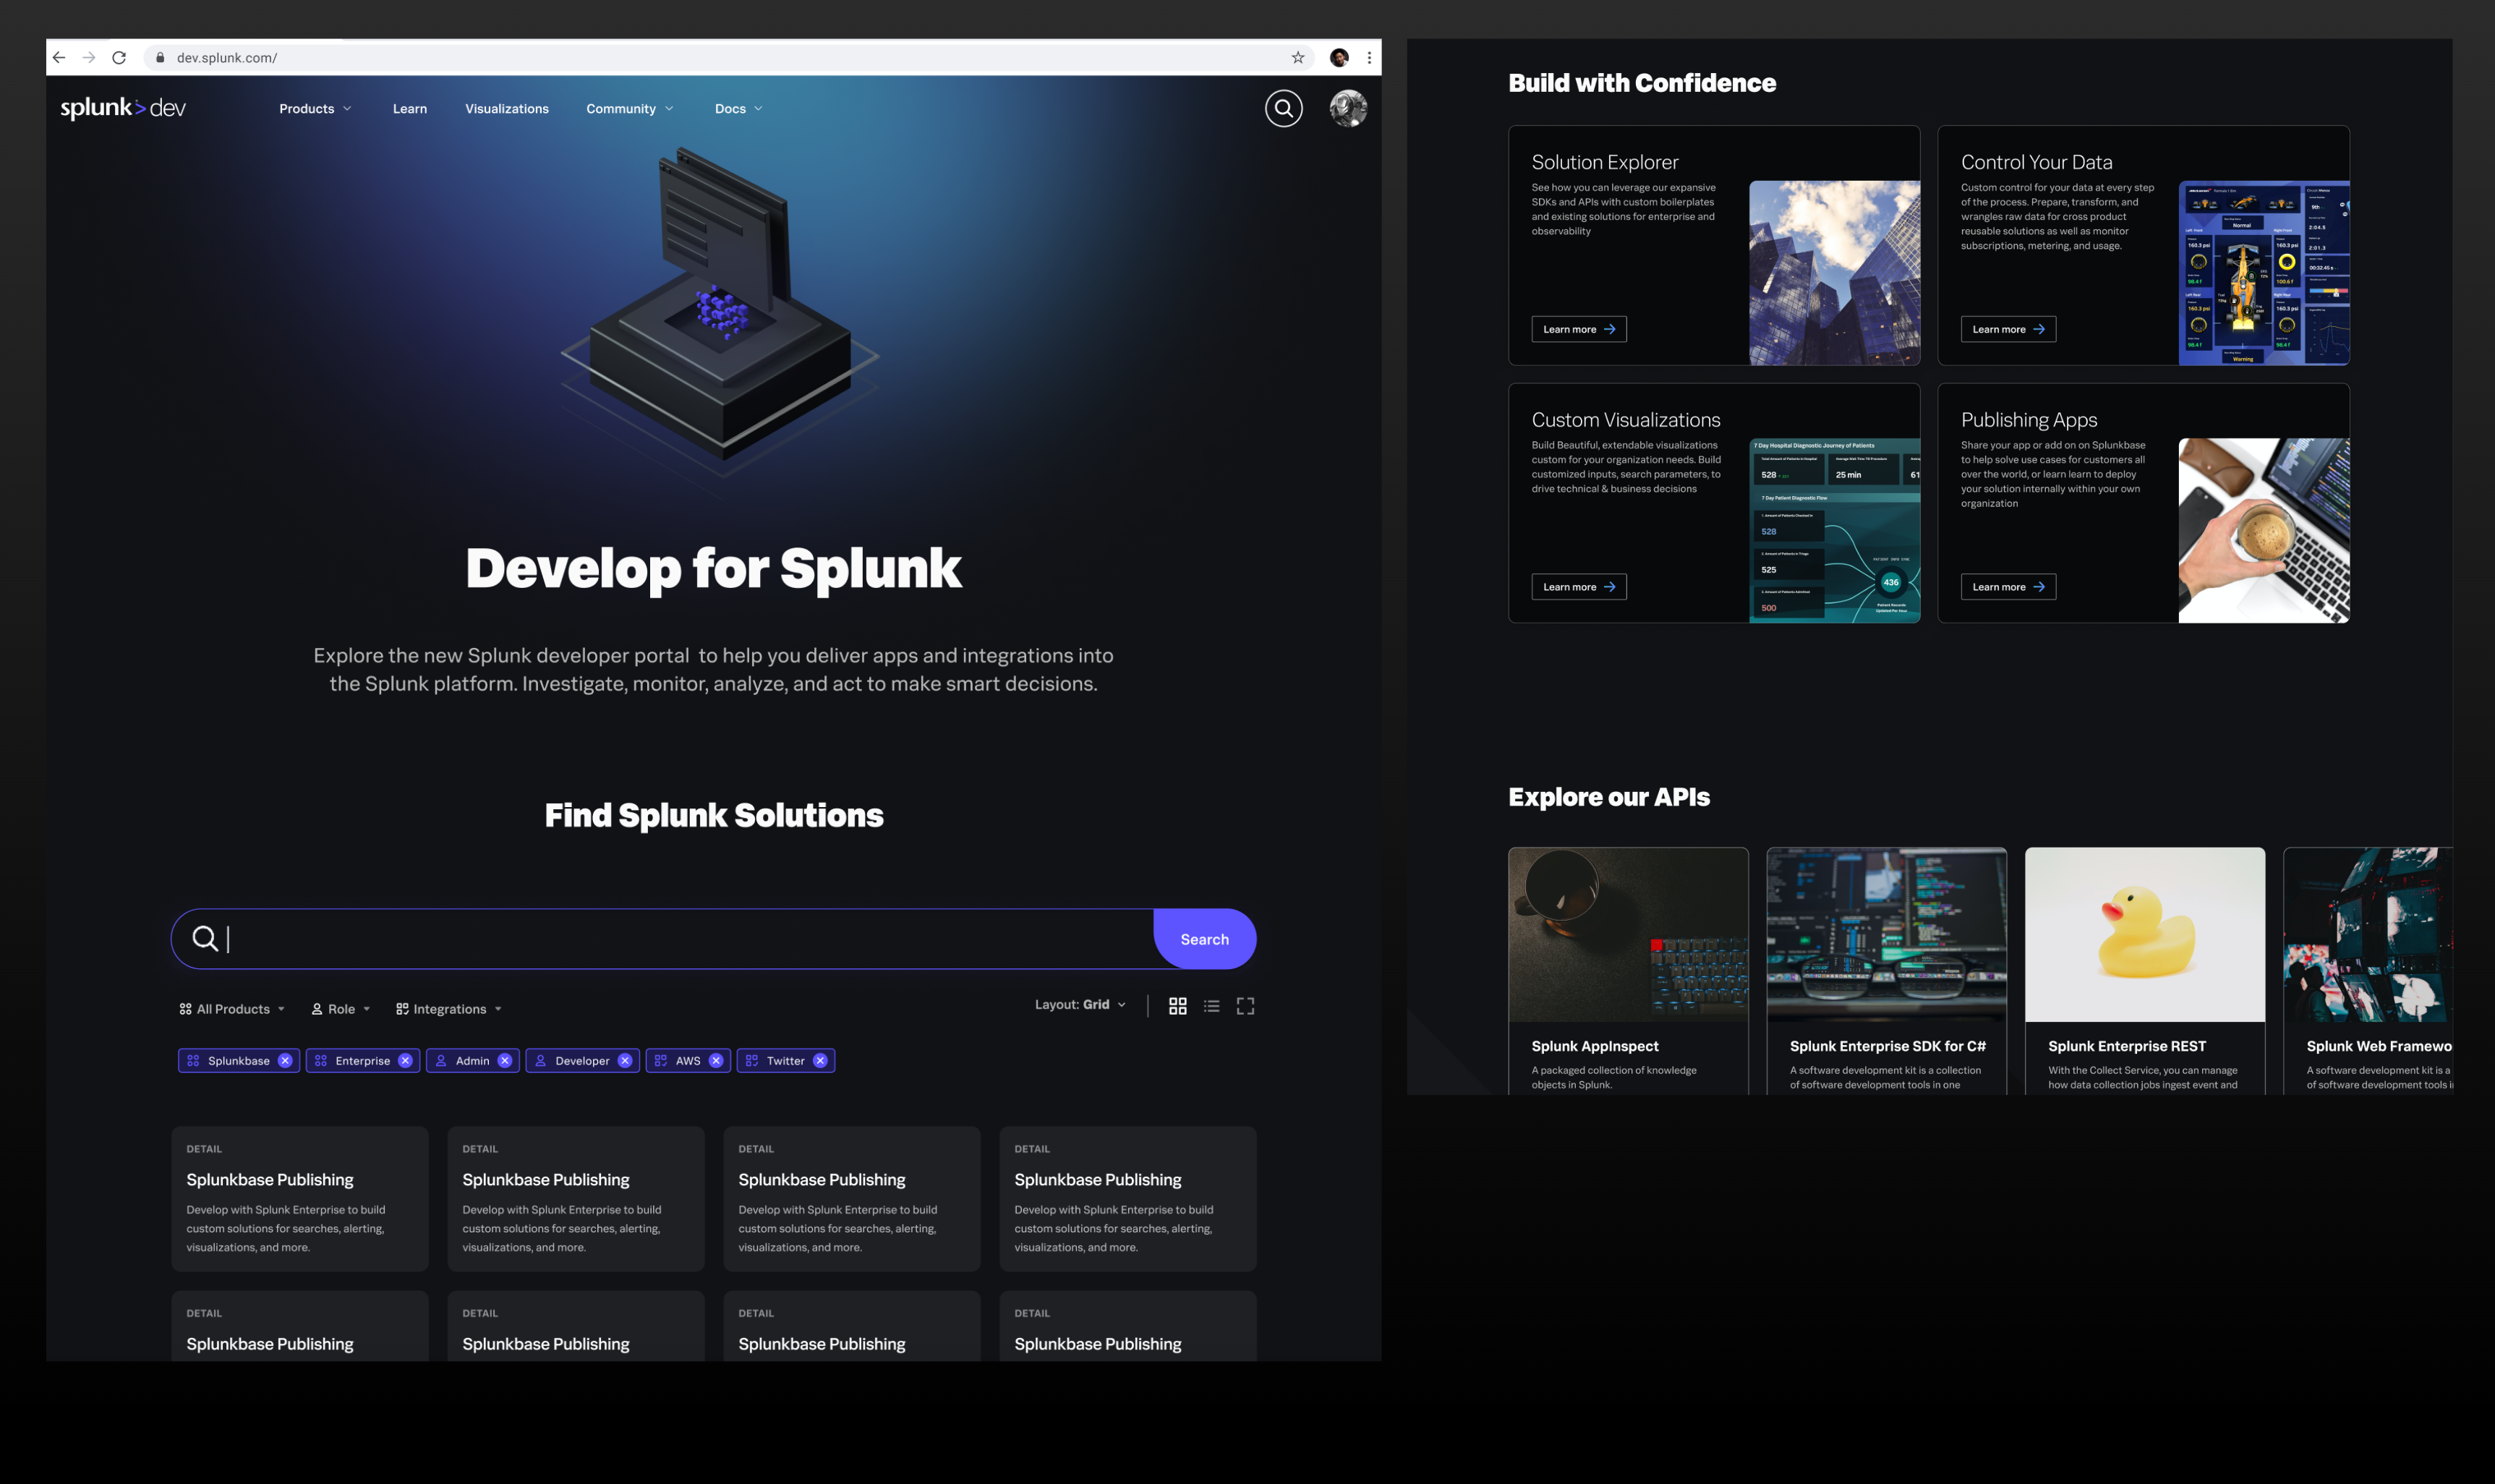This screenshot has height=1484, width=2495.
Task: Open user avatar in site header
Action: [1348, 108]
